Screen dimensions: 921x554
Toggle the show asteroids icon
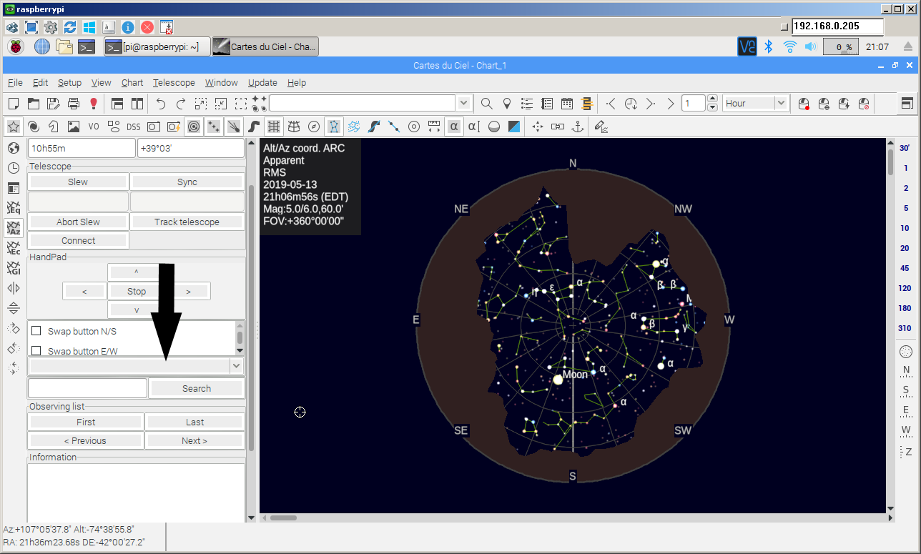214,127
